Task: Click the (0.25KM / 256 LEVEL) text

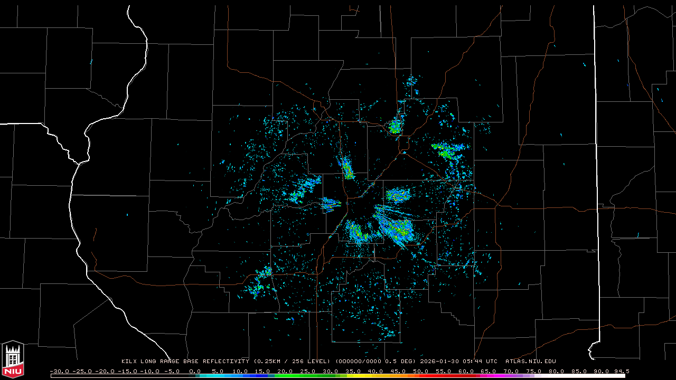Action: click(292, 362)
